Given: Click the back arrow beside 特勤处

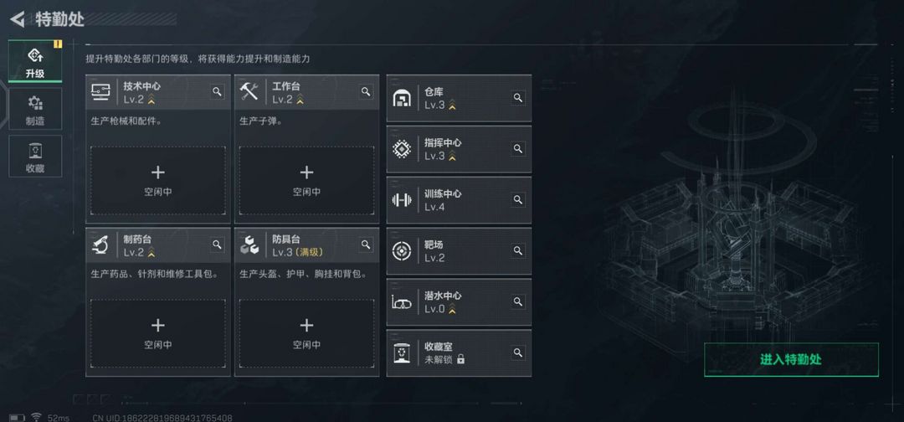Looking at the screenshot, I should (18, 19).
